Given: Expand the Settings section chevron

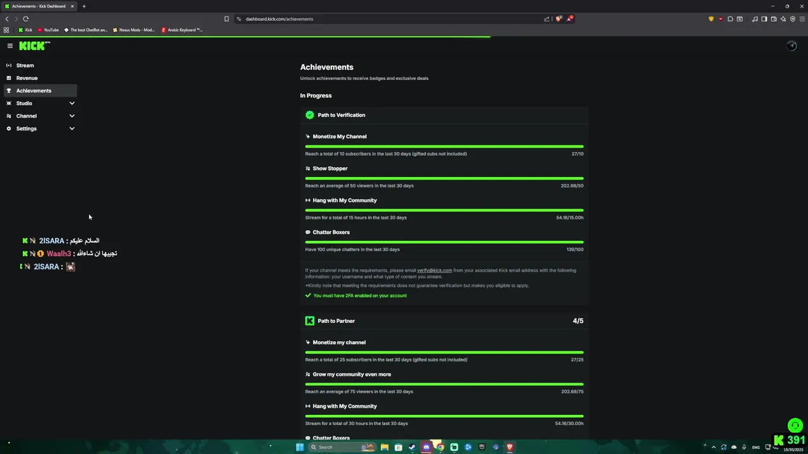Looking at the screenshot, I should pos(72,129).
